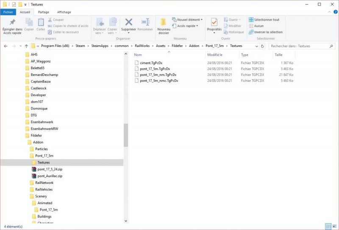339x230 pixels.
Task: Select the Textures folder in tree
Action: coord(44,162)
